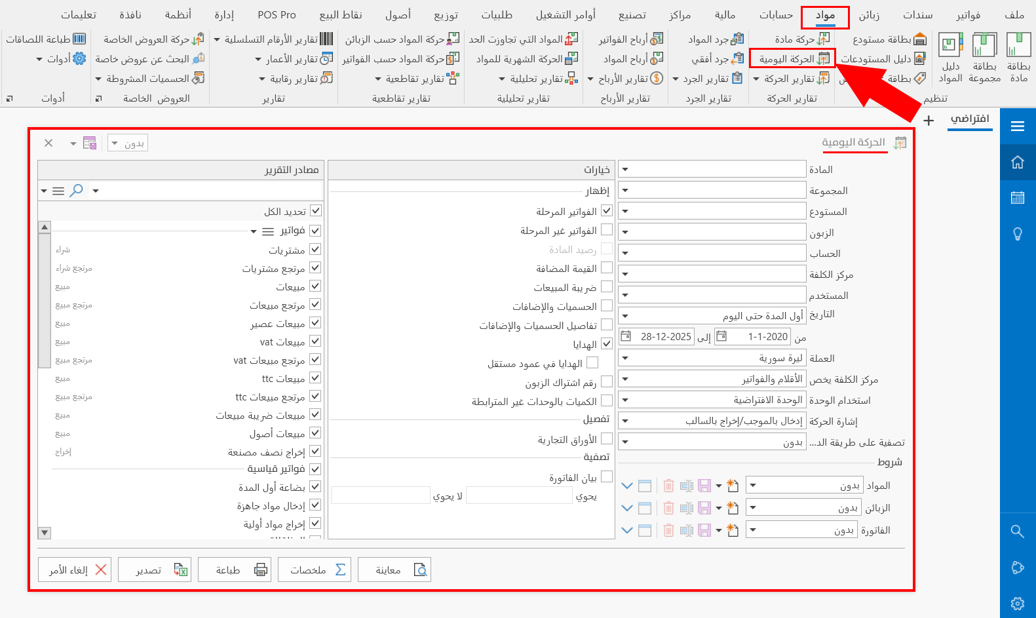Click scroll down arrow in report sources list
The image size is (1036, 618).
pos(45,533)
